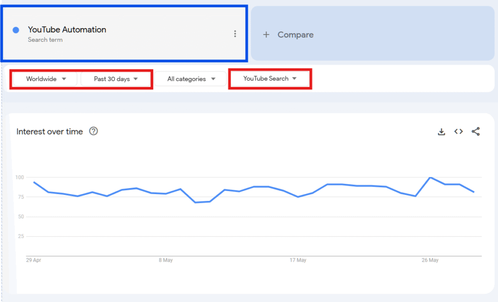Screen dimensions: 498x302
Task: Click the blue dot beside YouTube Automation
Action: click(16, 30)
